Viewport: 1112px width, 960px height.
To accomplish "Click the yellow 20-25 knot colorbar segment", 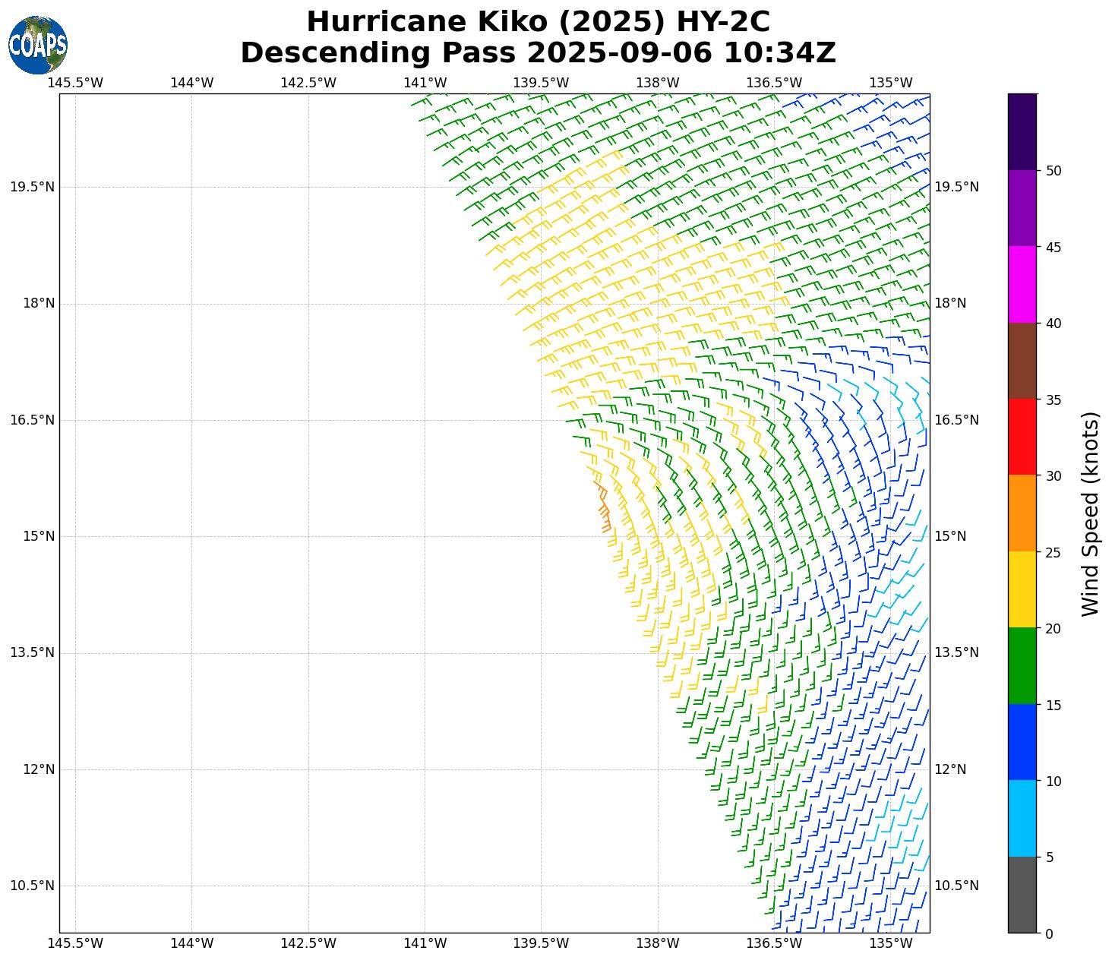I will [x=1022, y=589].
